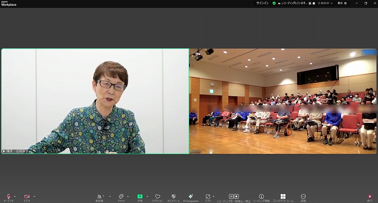
Task: Show meeting information
Action: (261, 196)
